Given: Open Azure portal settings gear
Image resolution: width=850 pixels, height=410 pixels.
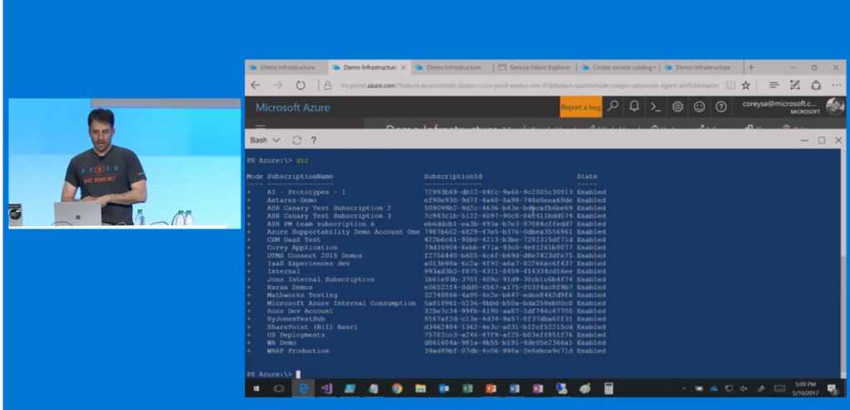Looking at the screenshot, I should pos(677,107).
